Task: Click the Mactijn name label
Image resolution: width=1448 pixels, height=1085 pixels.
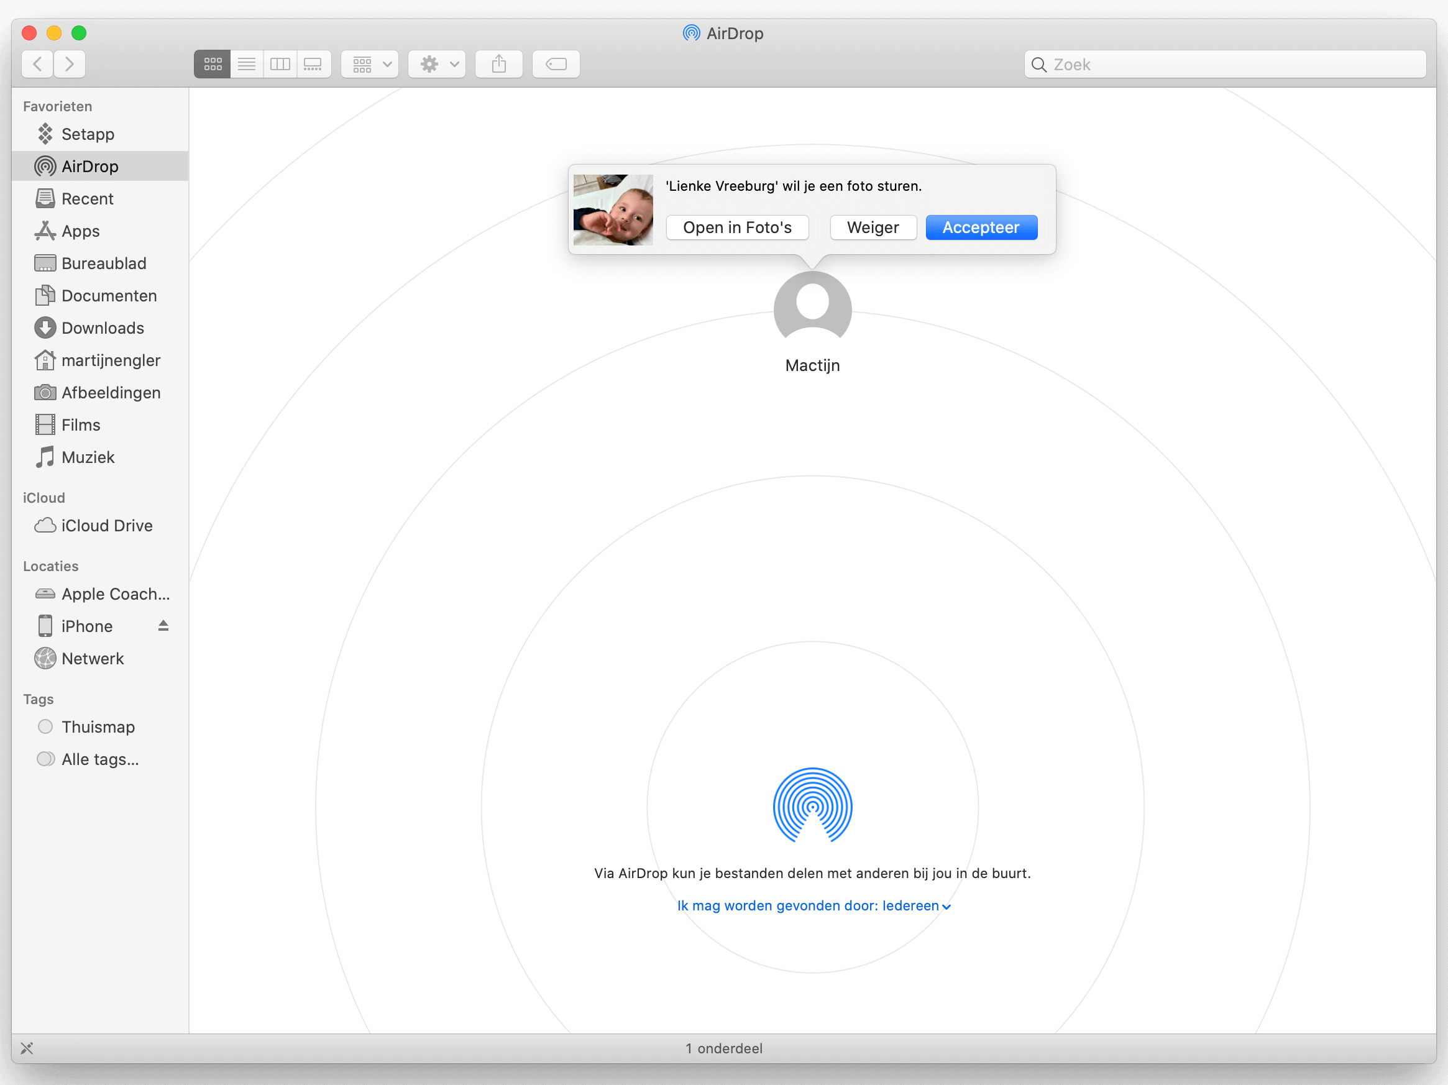Action: [x=812, y=366]
